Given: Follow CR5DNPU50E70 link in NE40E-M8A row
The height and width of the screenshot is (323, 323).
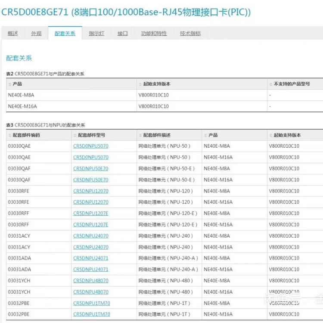Looking at the screenshot, I should pos(90,168).
